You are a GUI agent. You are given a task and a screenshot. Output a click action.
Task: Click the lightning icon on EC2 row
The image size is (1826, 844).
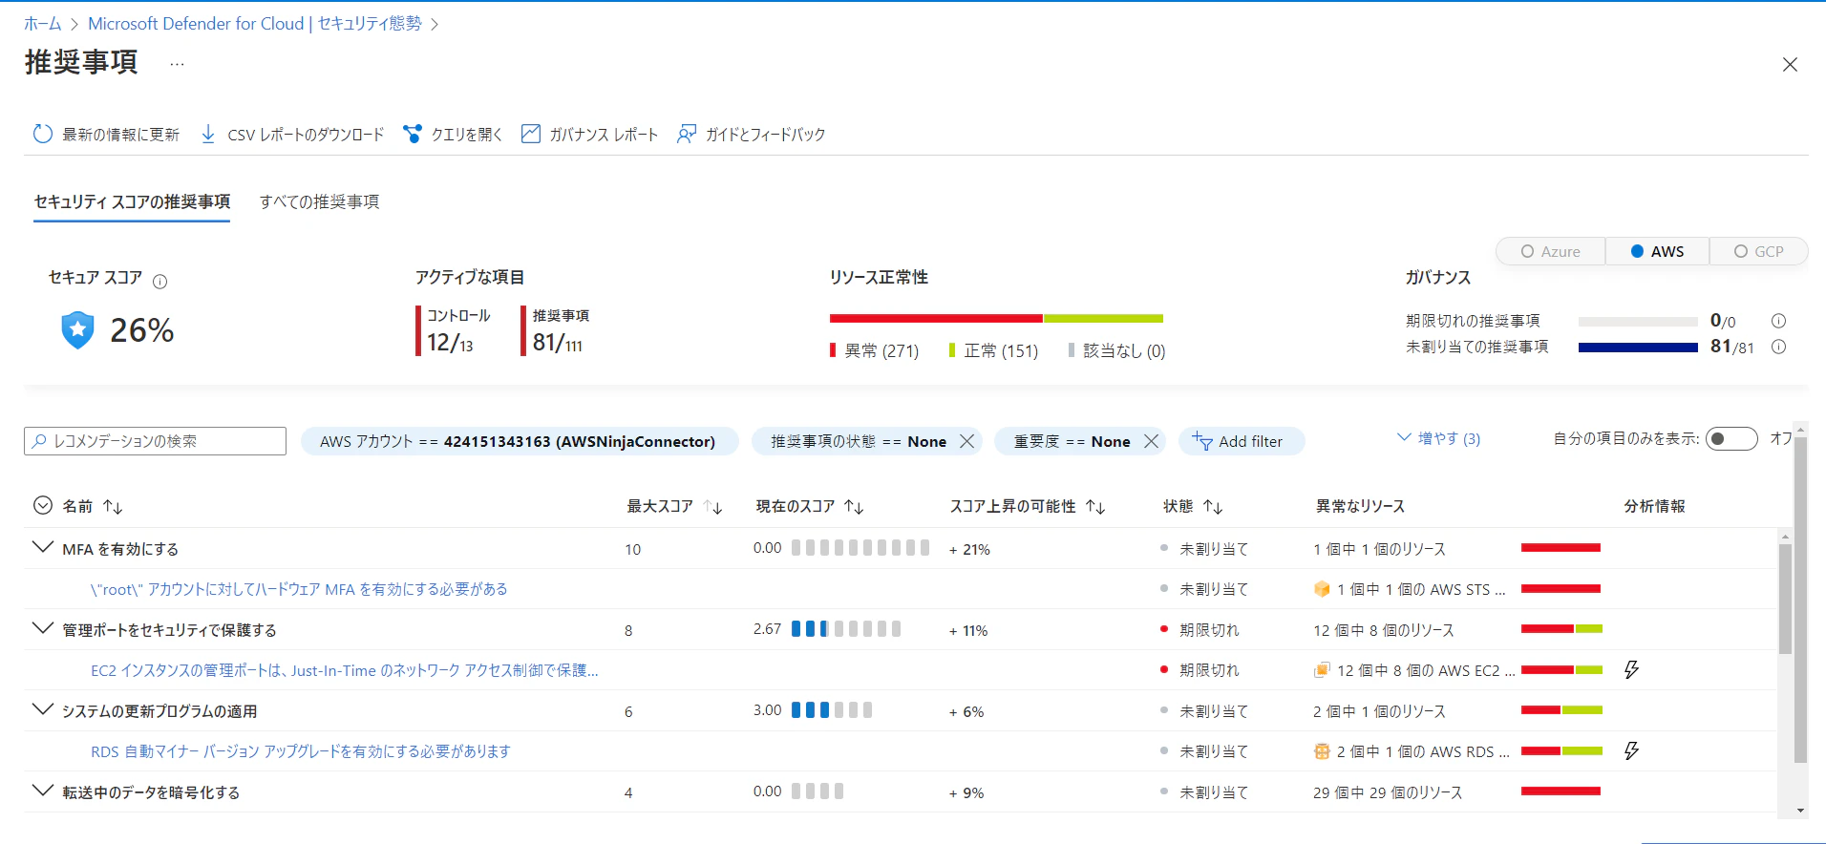tap(1632, 669)
